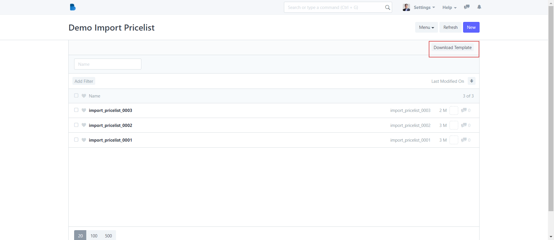Expand the Settings dropdown
This screenshot has height=240, width=554.
tap(424, 7)
